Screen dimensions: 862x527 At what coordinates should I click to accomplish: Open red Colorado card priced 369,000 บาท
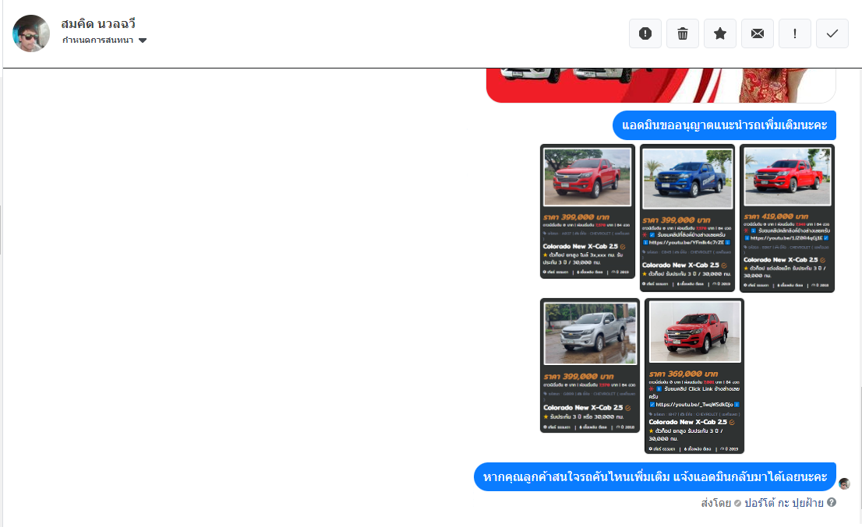click(x=694, y=376)
